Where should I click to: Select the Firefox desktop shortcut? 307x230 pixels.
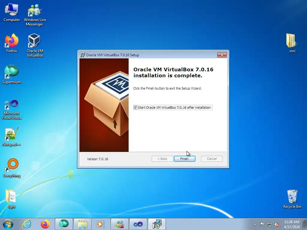pos(12,43)
